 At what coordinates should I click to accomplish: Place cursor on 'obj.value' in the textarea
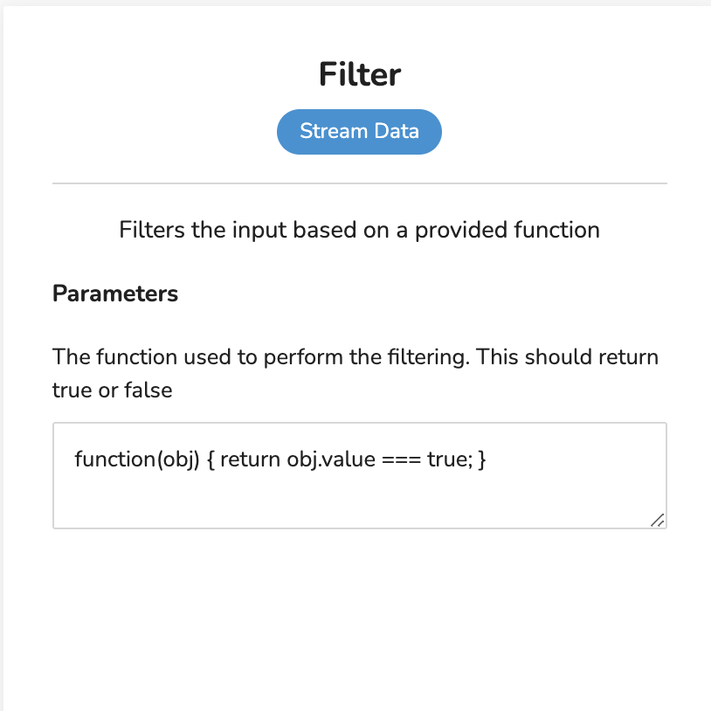(x=331, y=459)
